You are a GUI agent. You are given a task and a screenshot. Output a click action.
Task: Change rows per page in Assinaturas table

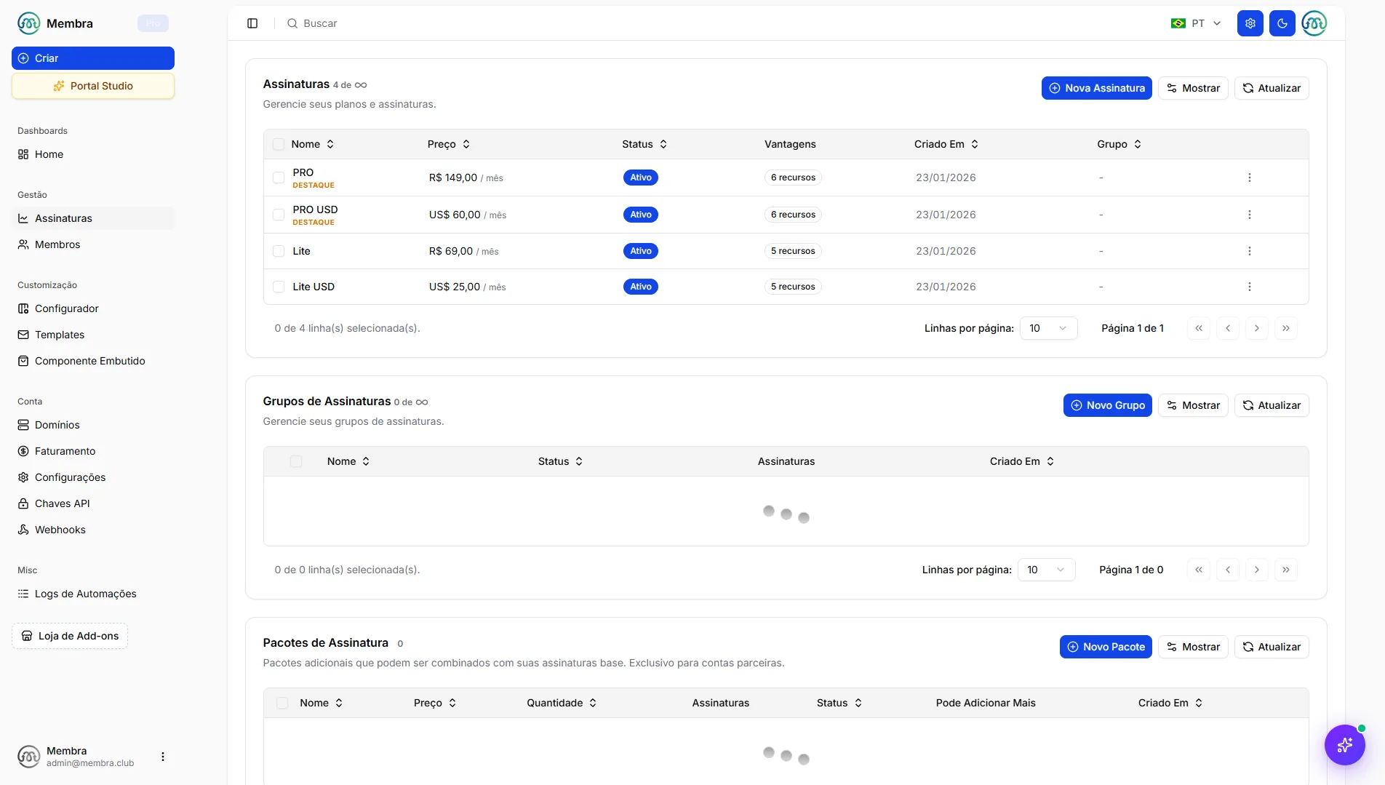(x=1048, y=328)
